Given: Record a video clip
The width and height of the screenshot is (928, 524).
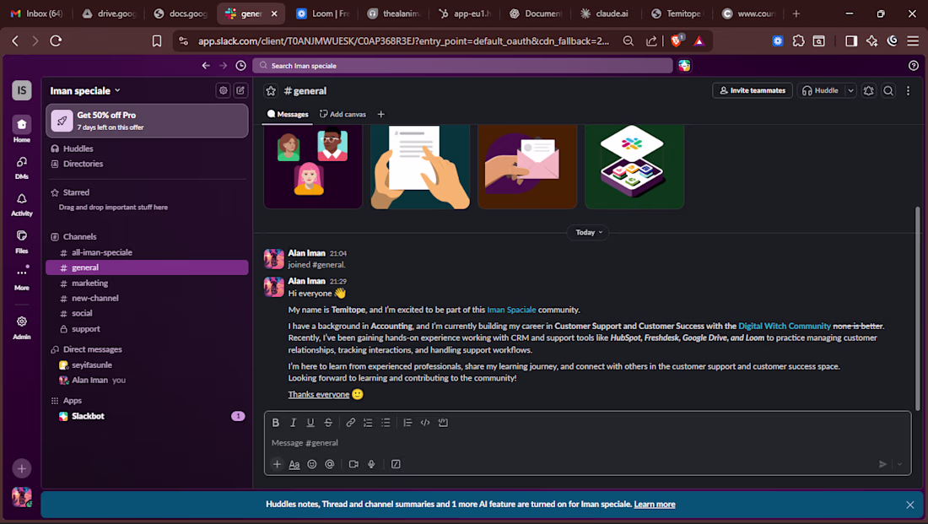Looking at the screenshot, I should 353,464.
